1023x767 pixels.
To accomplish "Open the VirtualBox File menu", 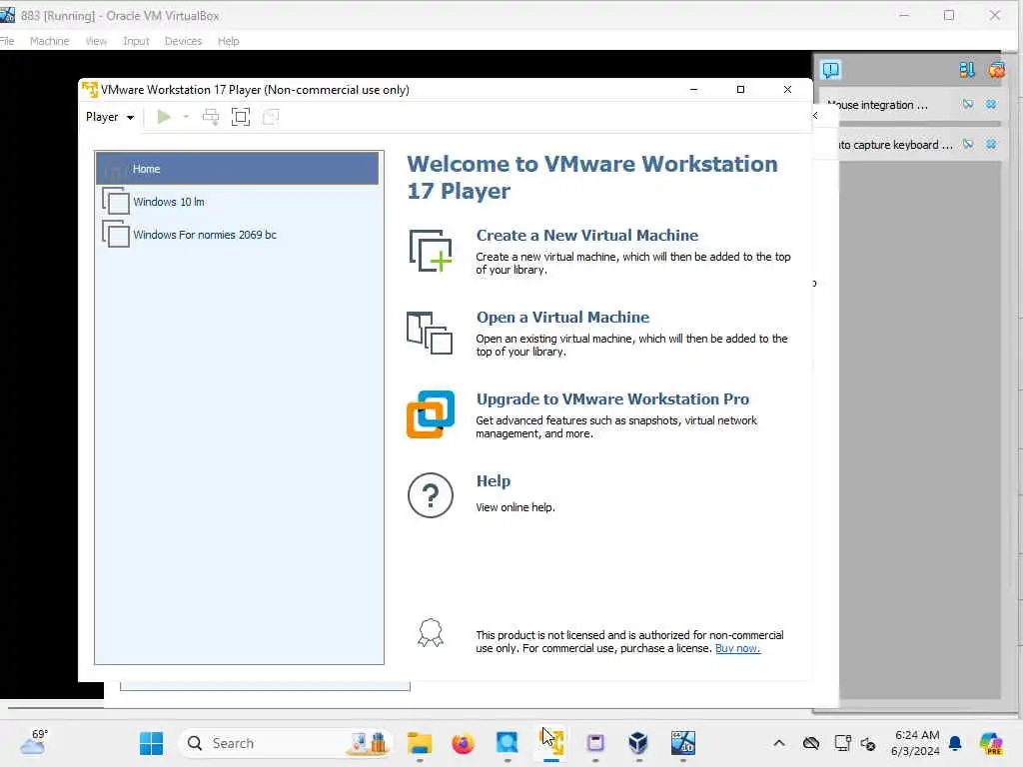I will point(7,41).
